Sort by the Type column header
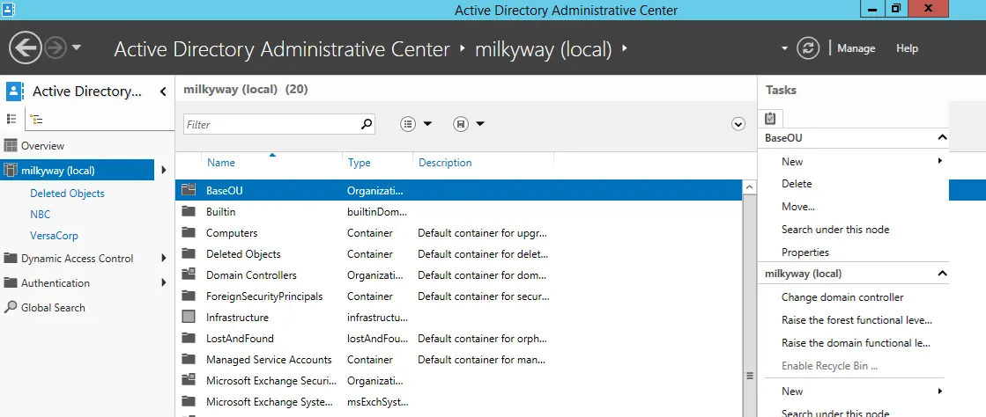986x417 pixels. (359, 163)
